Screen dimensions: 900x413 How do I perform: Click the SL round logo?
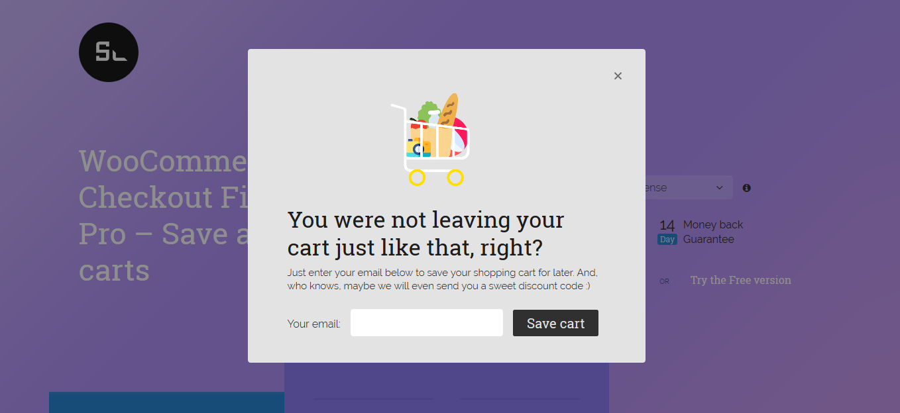[x=109, y=52]
